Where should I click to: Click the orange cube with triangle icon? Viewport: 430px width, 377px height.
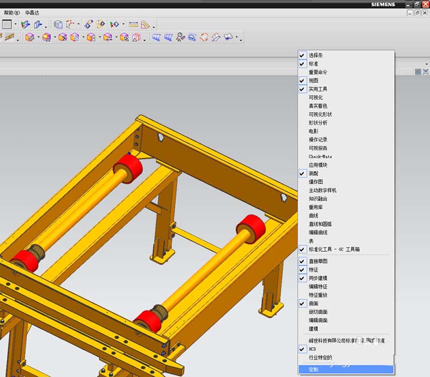tap(47, 37)
